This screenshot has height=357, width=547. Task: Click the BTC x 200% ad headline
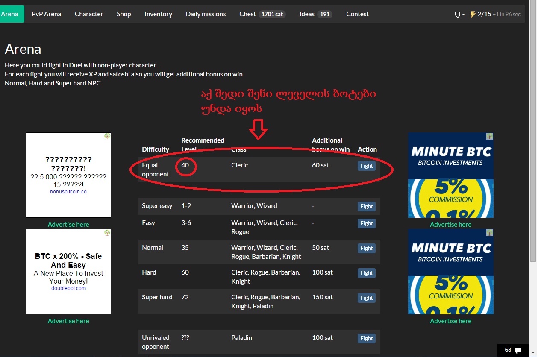coord(68,260)
